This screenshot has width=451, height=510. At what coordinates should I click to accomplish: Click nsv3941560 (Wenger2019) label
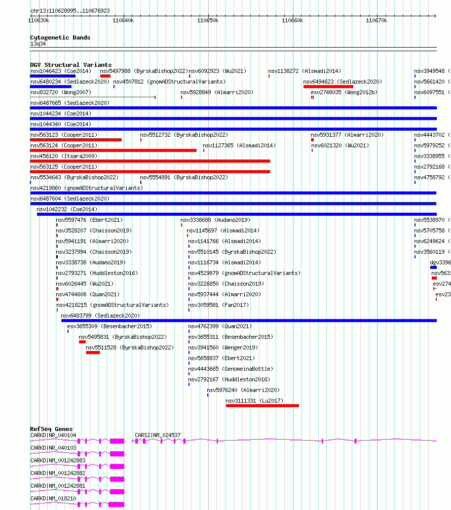click(223, 348)
